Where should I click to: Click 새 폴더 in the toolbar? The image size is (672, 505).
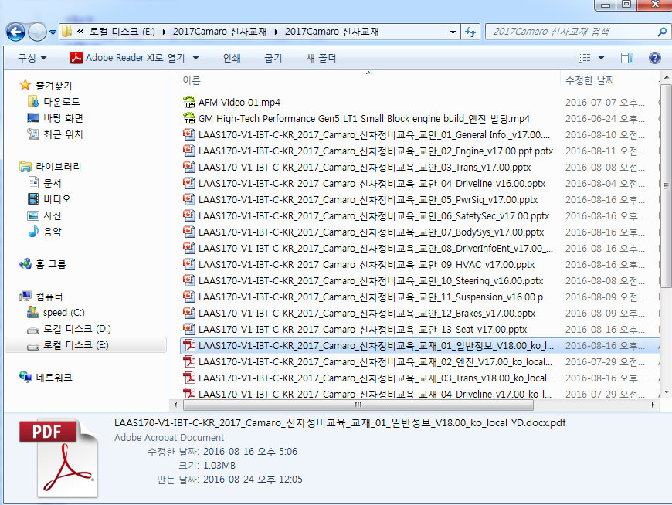point(321,58)
